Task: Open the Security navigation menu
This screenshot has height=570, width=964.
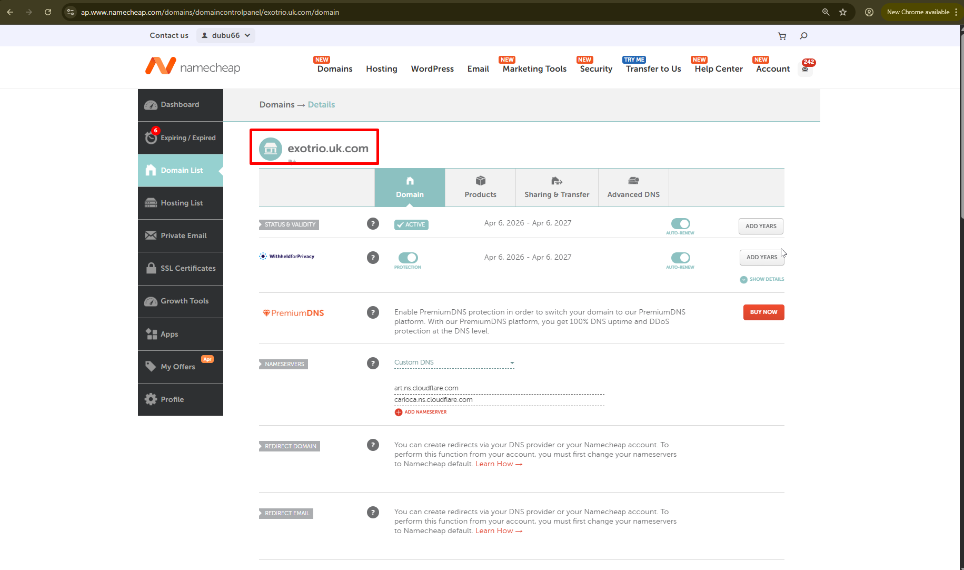Action: (596, 69)
